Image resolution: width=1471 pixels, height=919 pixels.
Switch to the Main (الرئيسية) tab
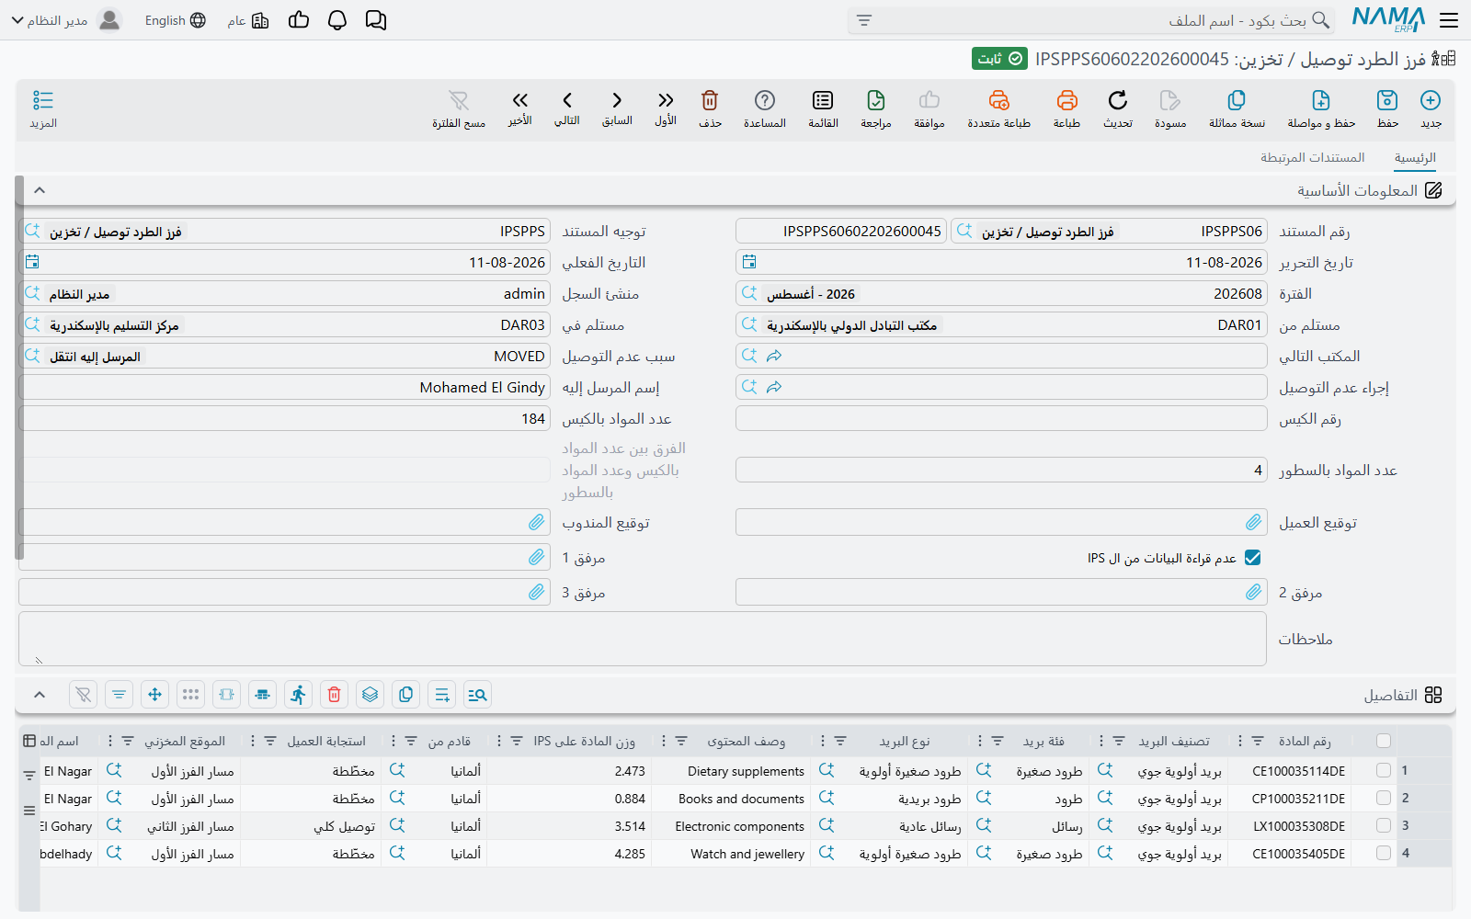[x=1415, y=158]
